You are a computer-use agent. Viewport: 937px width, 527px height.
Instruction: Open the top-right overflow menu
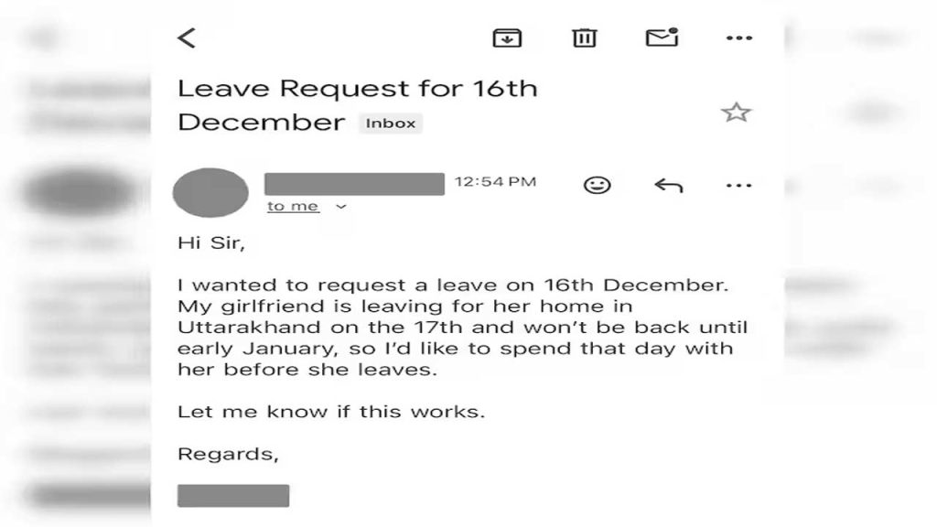click(738, 38)
